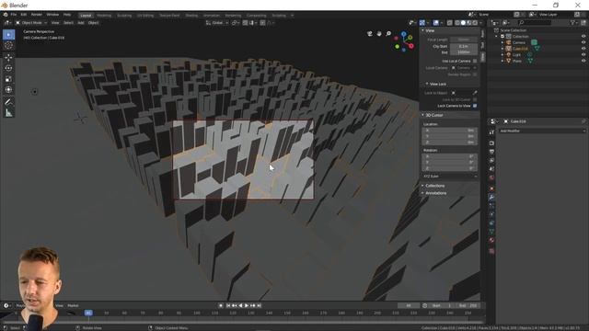Open the Add Modifier dropdown

[542, 131]
